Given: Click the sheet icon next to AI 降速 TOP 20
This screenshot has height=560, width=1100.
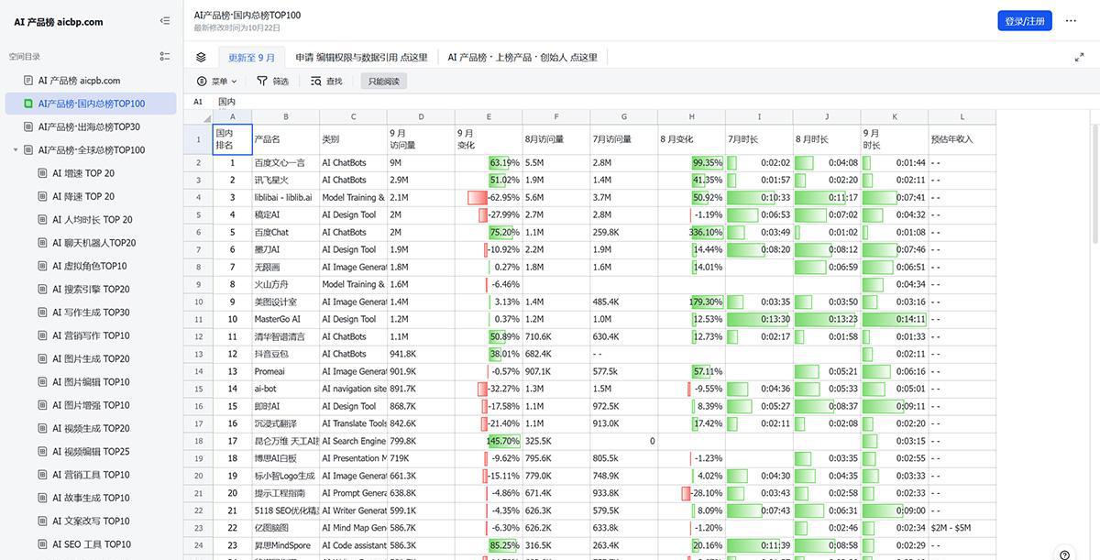Looking at the screenshot, I should click(x=42, y=196).
